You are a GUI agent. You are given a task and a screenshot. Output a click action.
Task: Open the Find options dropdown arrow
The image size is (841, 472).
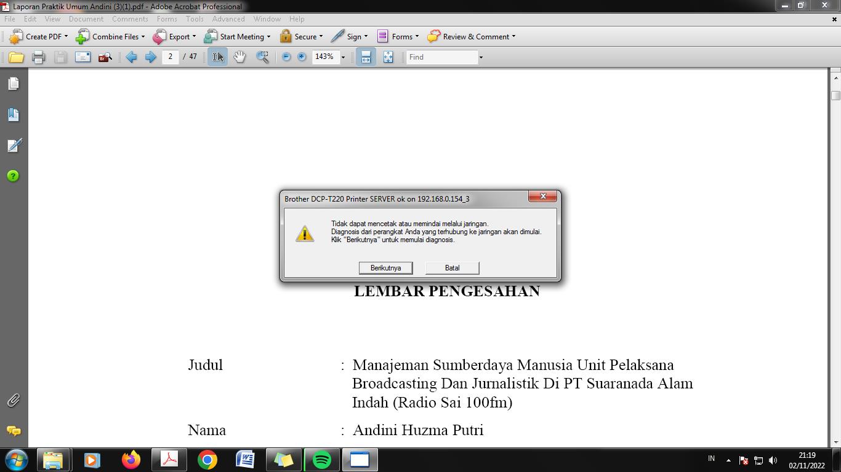point(481,57)
